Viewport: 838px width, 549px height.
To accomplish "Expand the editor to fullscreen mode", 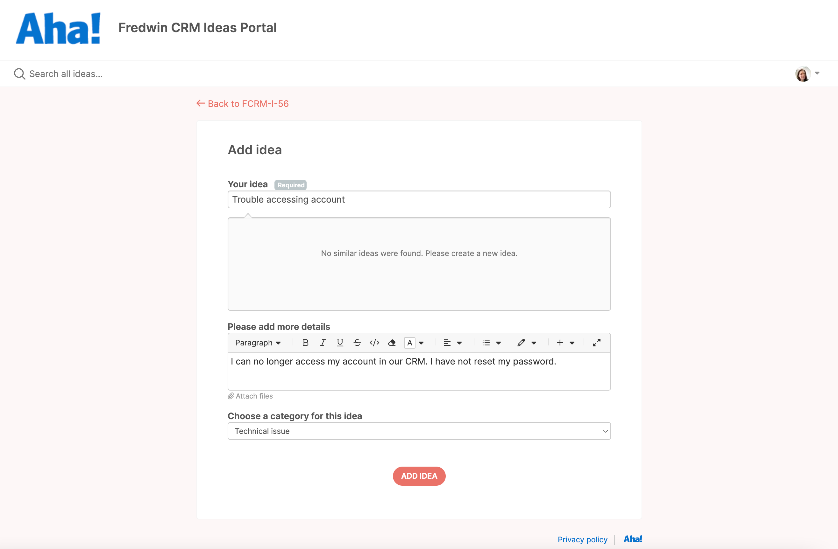I will (x=597, y=343).
